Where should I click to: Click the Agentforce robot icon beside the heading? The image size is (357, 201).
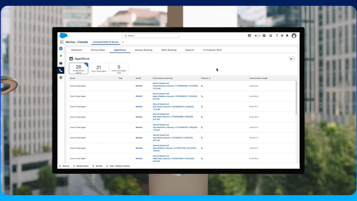point(71,59)
